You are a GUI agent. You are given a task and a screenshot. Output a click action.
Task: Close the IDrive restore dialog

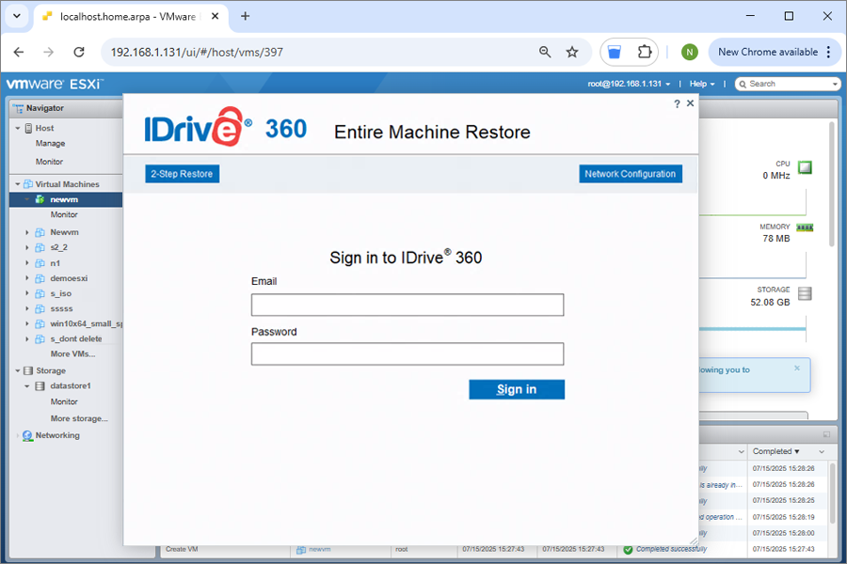[x=691, y=103]
